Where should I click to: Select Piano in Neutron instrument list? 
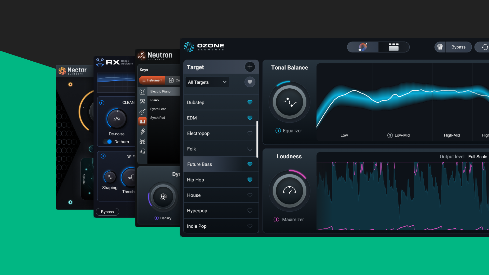point(164,100)
